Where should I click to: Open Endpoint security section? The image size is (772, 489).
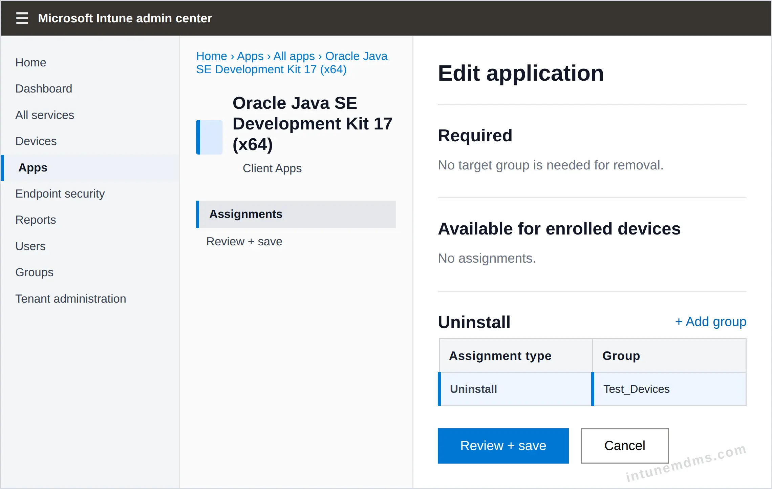[x=60, y=193]
